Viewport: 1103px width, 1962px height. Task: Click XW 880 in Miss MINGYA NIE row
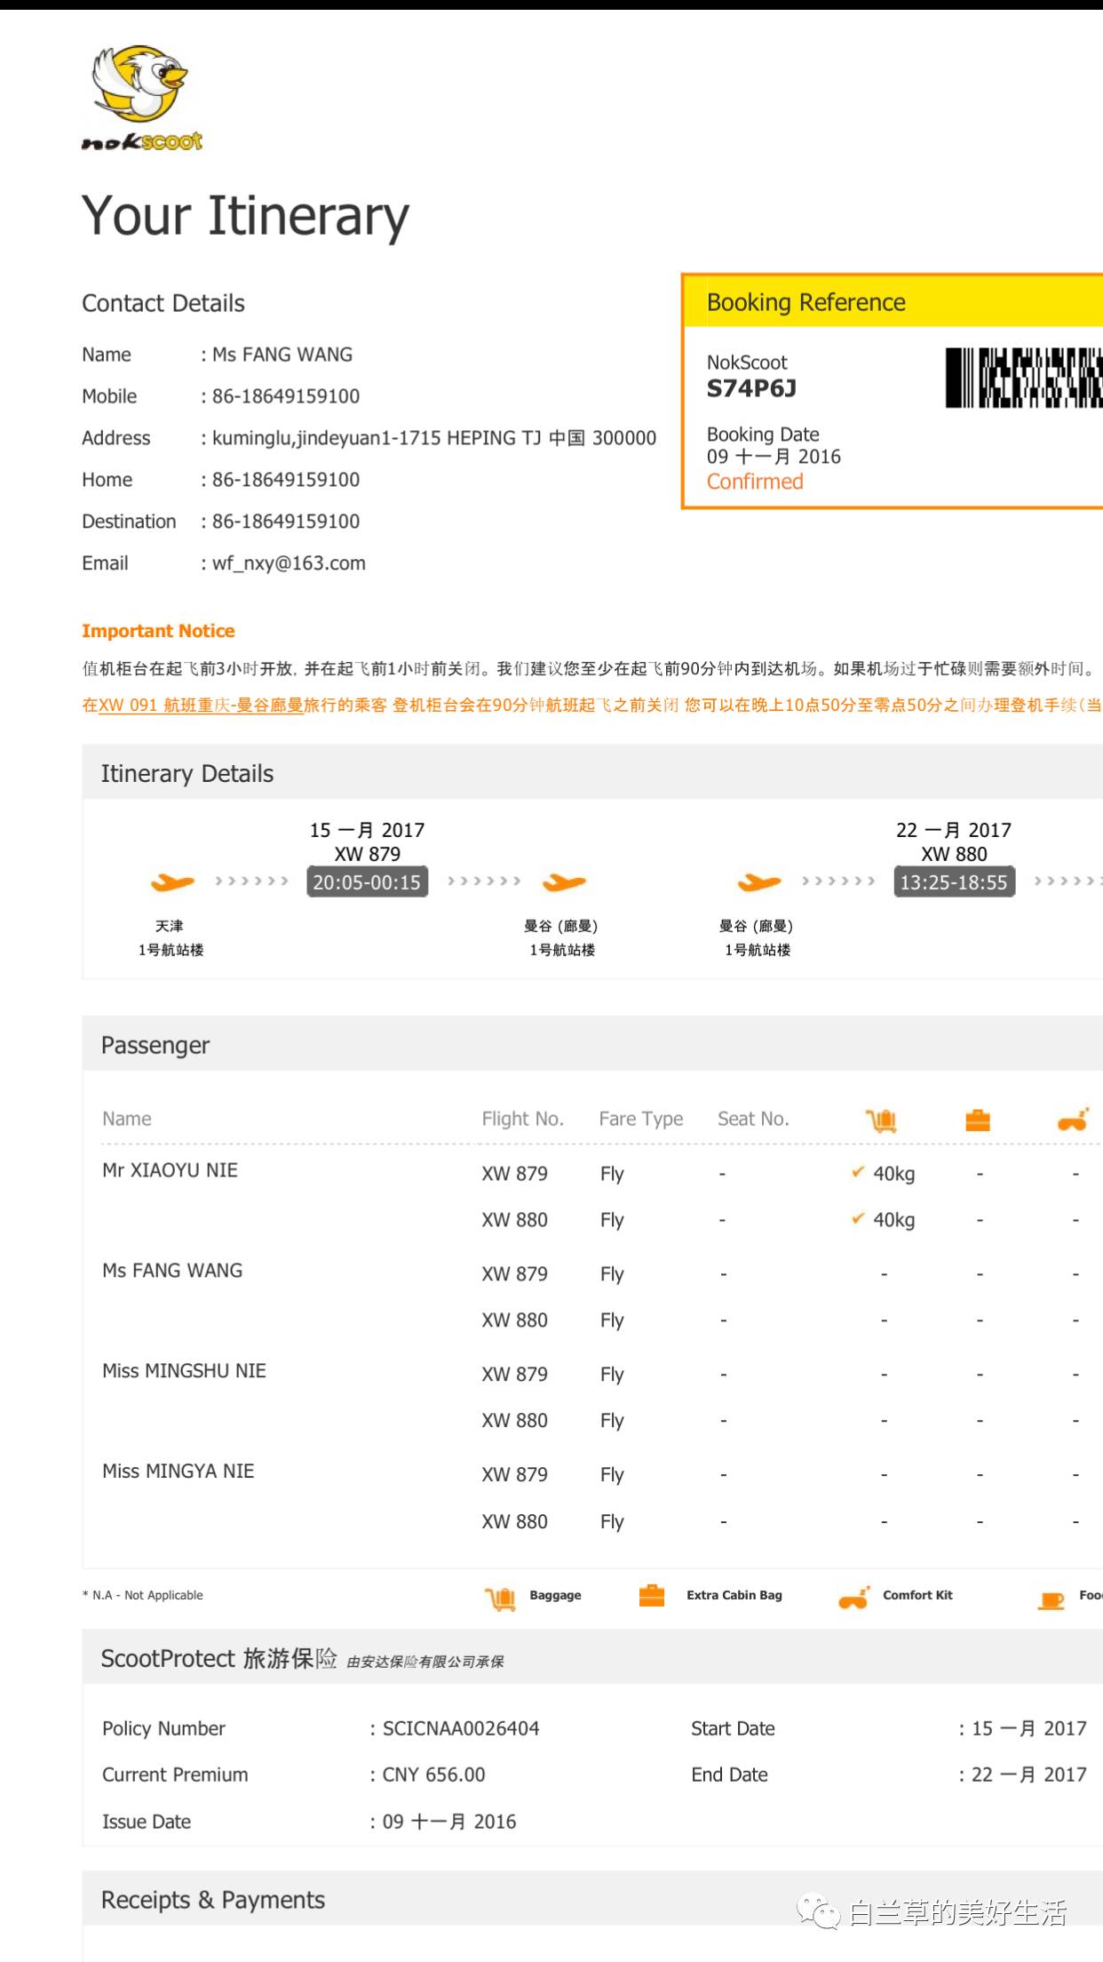[x=514, y=1521]
